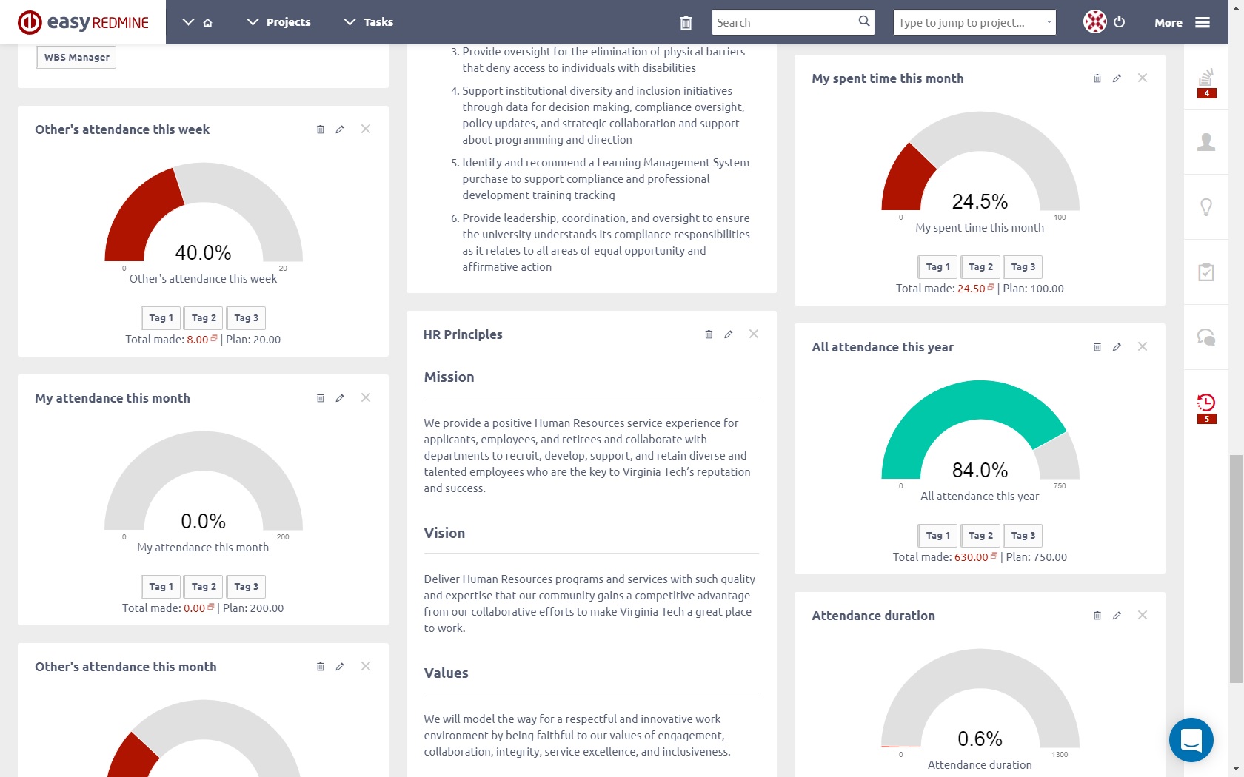Screen dimensions: 1244x777
Task: Open the lightbulb sidebar icon
Action: [1206, 207]
